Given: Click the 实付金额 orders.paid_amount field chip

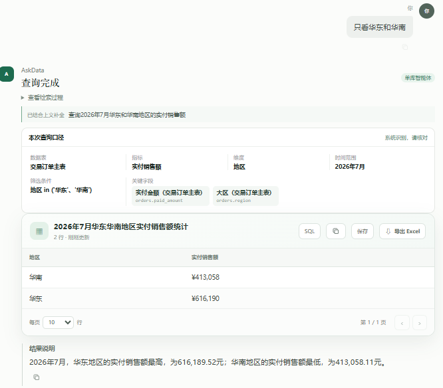Looking at the screenshot, I should [170, 196].
